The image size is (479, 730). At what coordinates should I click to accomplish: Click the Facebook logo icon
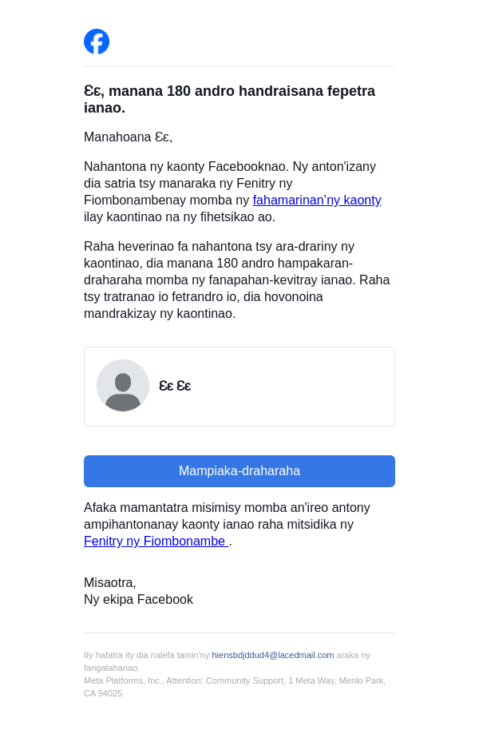97,42
